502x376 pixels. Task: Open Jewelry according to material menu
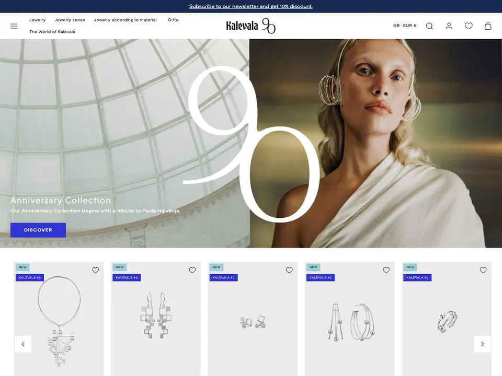125,20
